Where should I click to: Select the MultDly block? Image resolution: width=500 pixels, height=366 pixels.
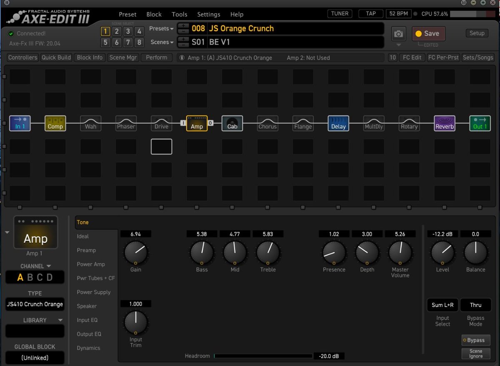click(x=374, y=123)
